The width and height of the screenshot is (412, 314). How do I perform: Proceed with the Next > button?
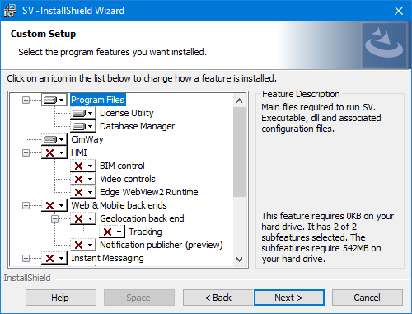[x=289, y=298]
